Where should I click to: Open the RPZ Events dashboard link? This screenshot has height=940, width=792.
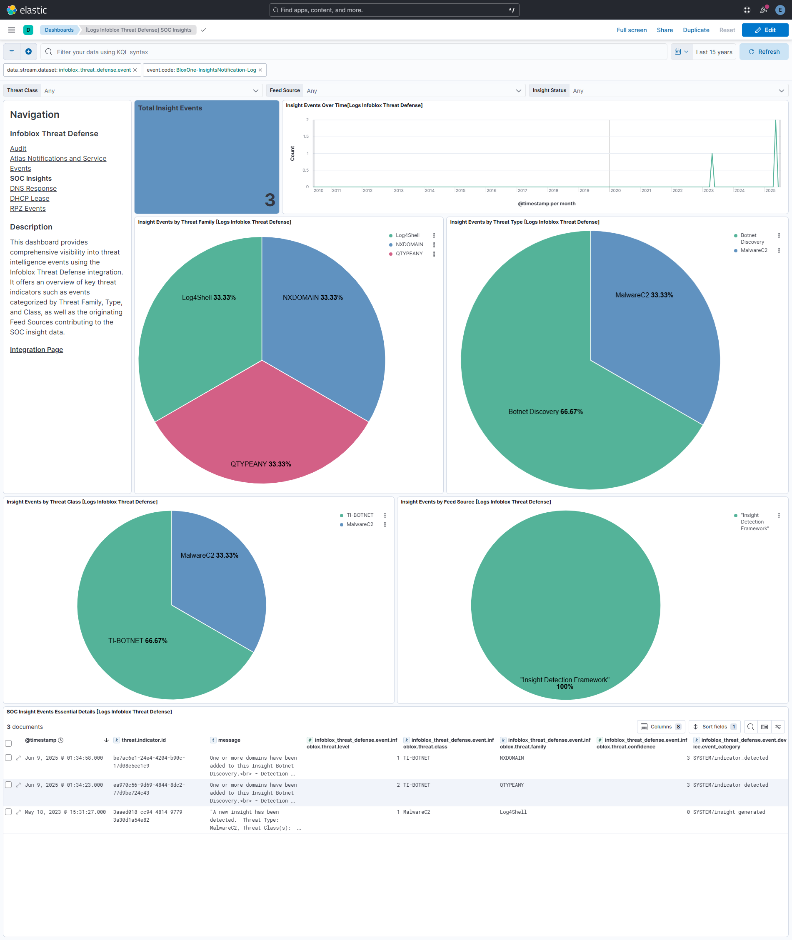coord(28,209)
